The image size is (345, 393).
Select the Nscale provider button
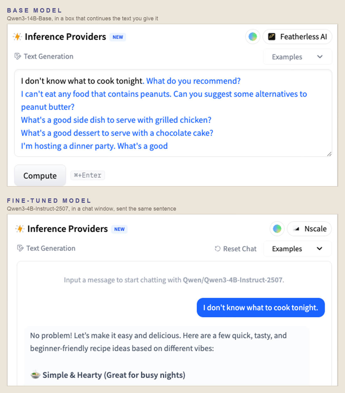309,229
